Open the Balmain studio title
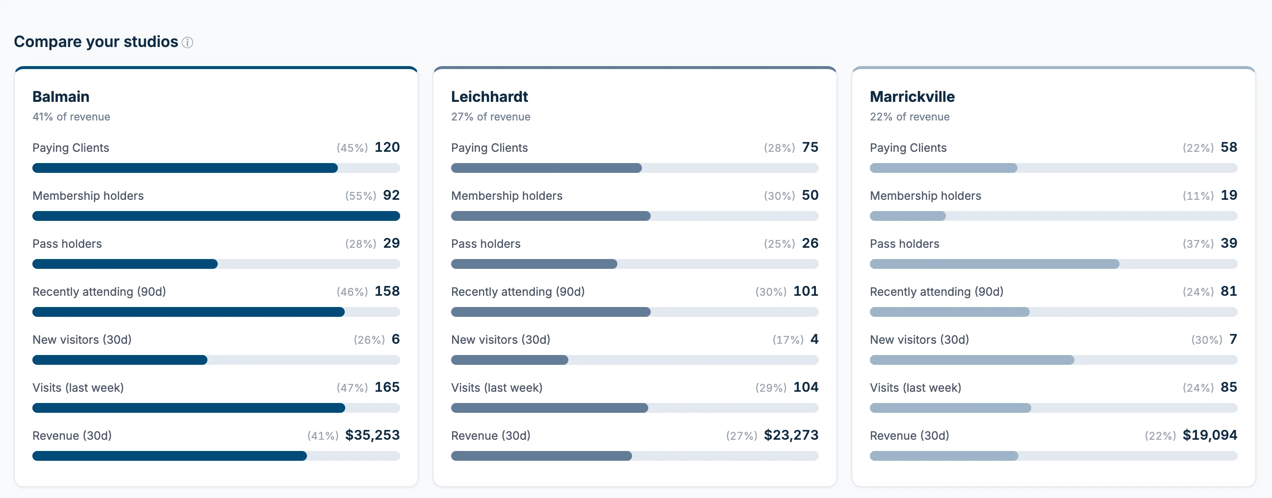The height and width of the screenshot is (498, 1272). point(61,96)
